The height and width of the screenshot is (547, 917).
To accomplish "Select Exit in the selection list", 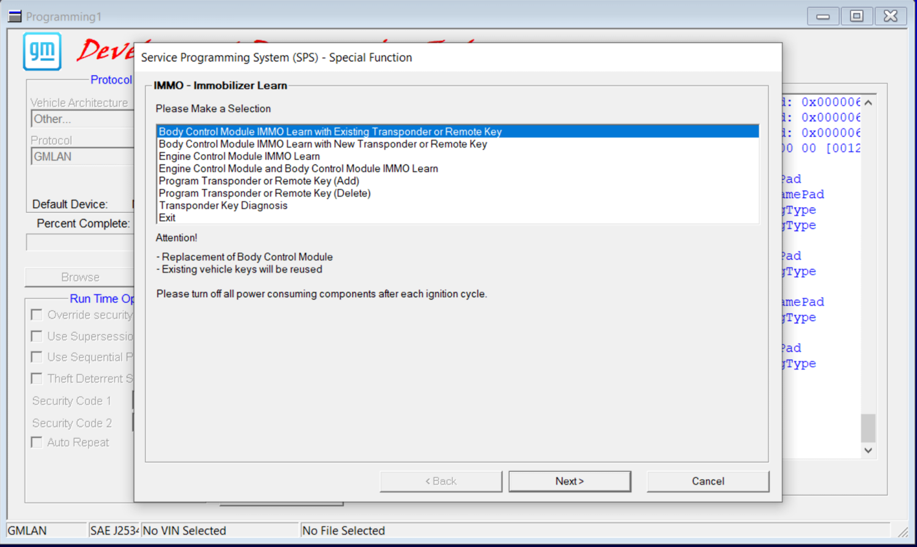I will pos(458,217).
